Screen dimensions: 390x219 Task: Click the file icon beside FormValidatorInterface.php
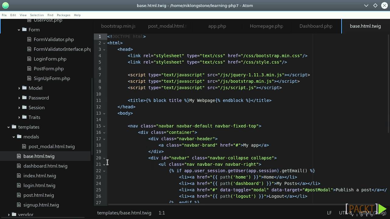point(29,49)
